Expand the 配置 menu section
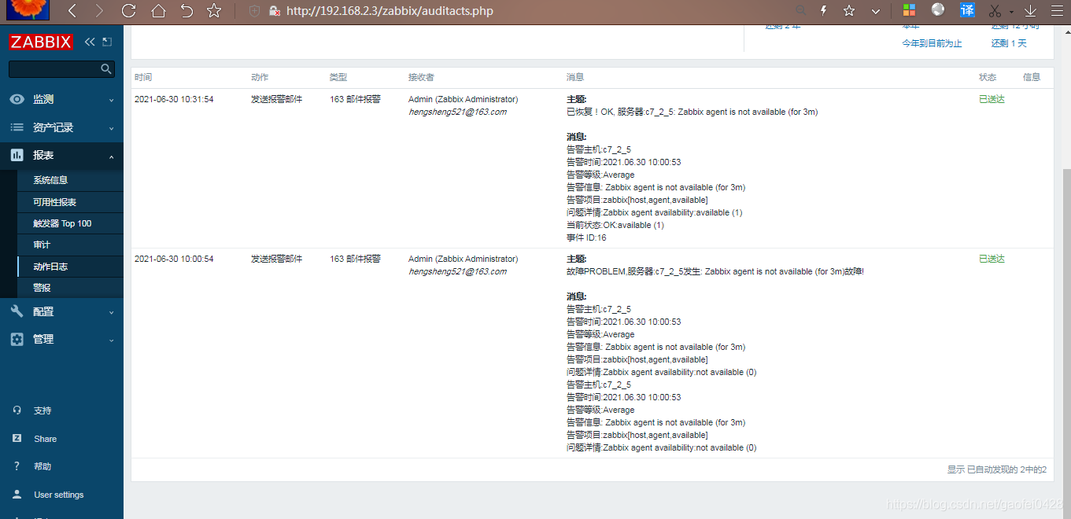 (61, 311)
